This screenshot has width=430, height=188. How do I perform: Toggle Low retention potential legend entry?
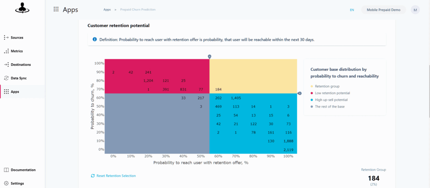point(331,93)
